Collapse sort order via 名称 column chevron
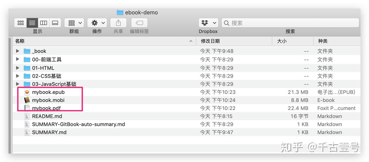Image resolution: width=369 pixels, height=162 pixels. (x=191, y=41)
